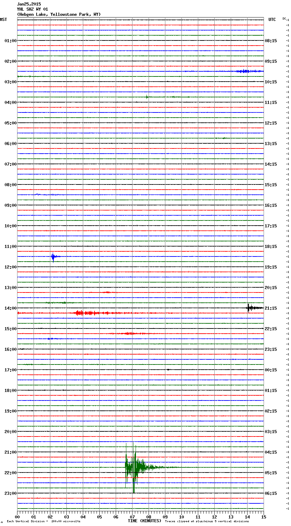The width and height of the screenshot is (291, 526).
Task: Click the black seismic event on the 14:00 trace
Action: (x=254, y=308)
